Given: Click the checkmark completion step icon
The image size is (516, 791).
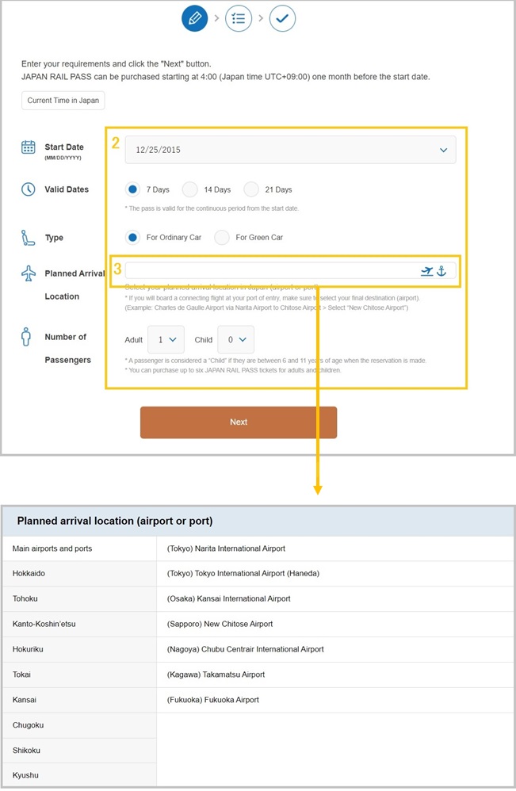Looking at the screenshot, I should pos(282,18).
